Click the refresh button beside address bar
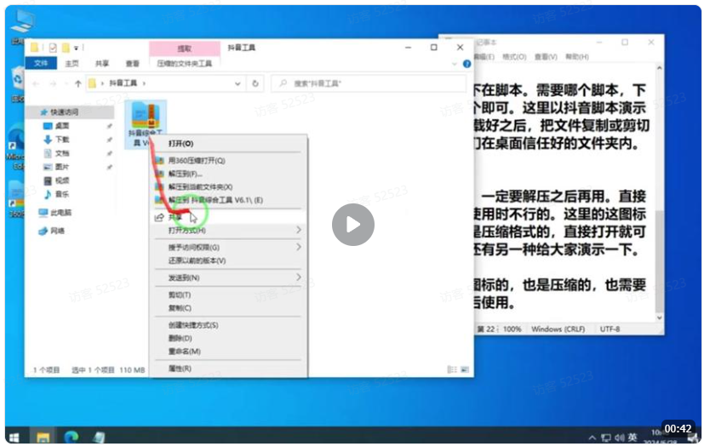Image resolution: width=704 pixels, height=446 pixels. click(x=255, y=83)
